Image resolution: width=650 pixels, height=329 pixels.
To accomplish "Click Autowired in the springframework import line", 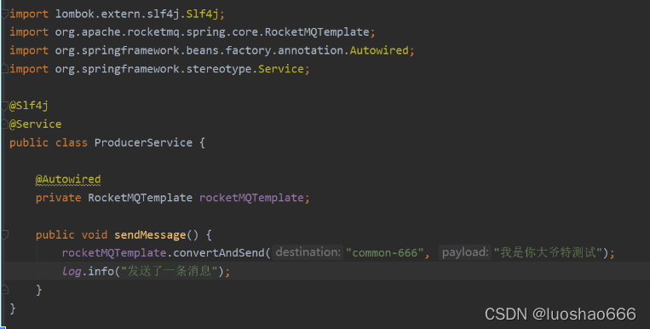I will (x=379, y=50).
